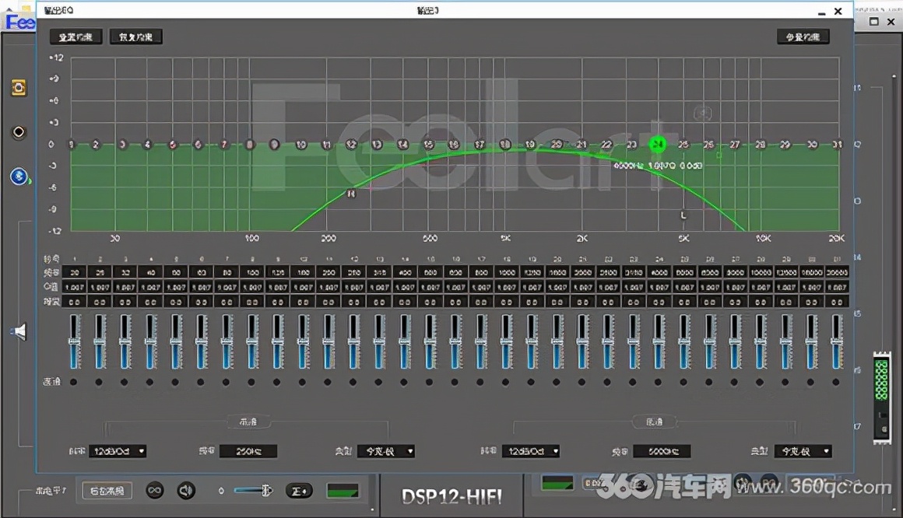Click the small green level meter on right edge
The height and width of the screenshot is (518, 903).
tap(881, 381)
